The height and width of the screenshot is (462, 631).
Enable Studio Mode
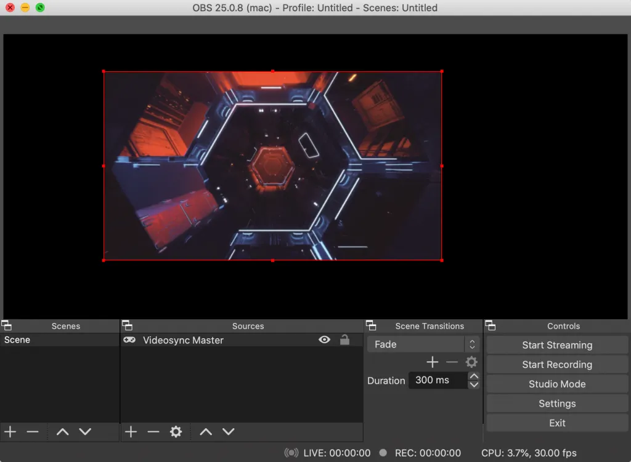coord(556,384)
